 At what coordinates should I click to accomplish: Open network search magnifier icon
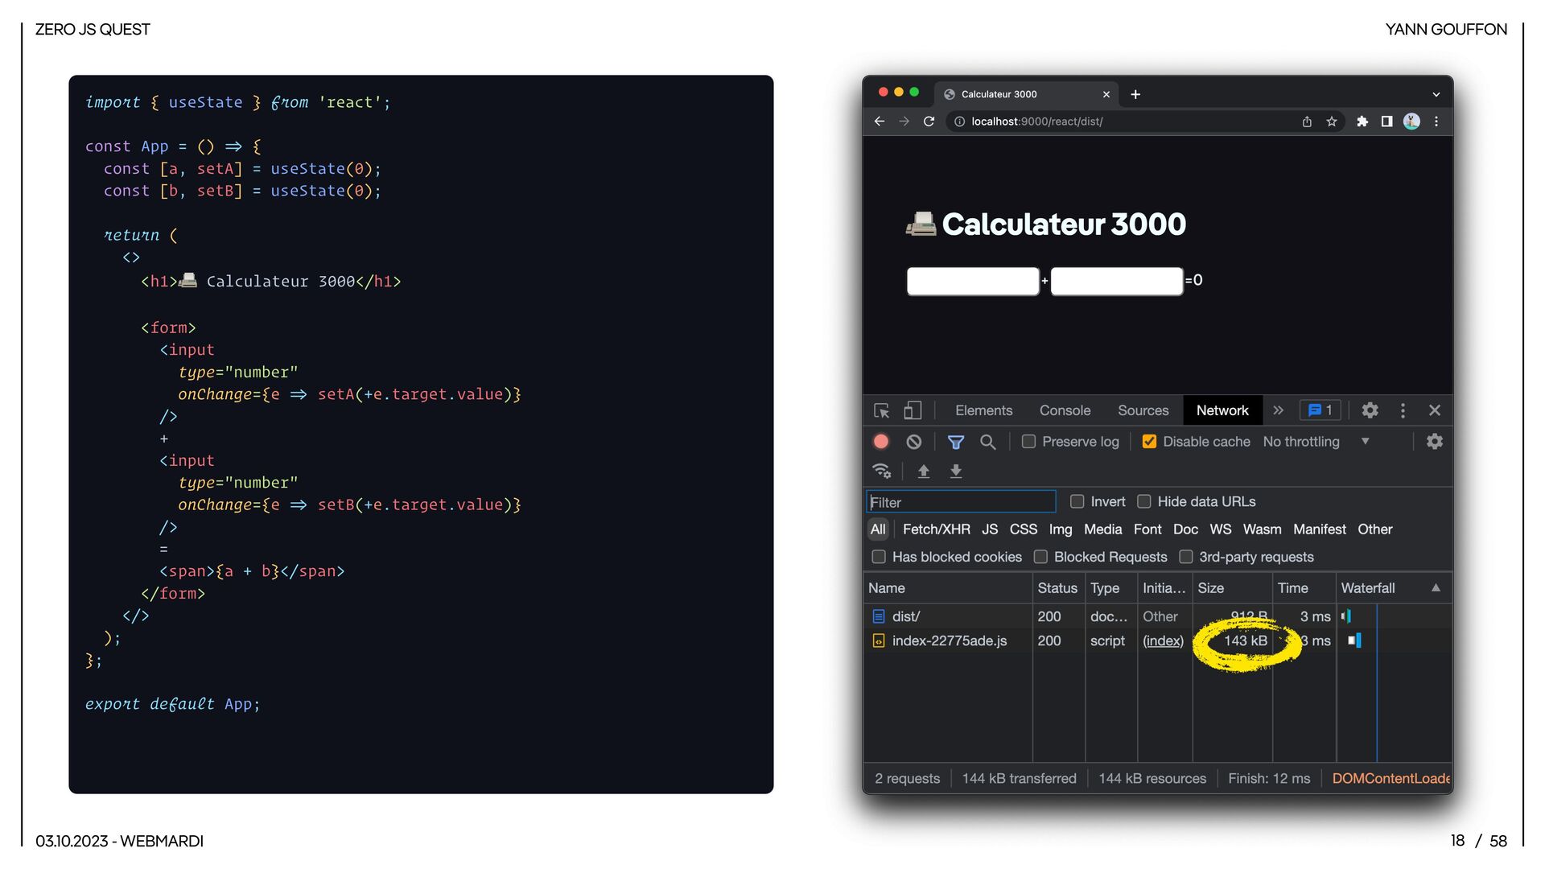(987, 442)
